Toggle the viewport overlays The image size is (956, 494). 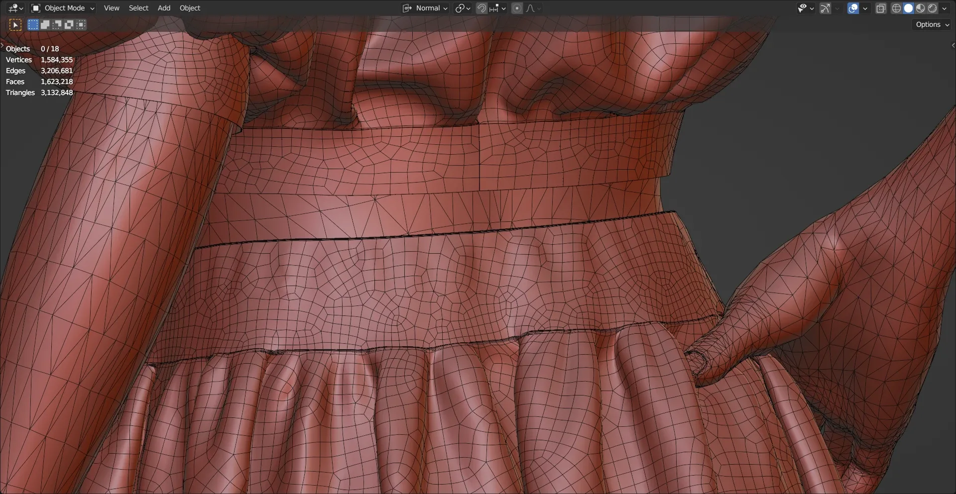[853, 8]
